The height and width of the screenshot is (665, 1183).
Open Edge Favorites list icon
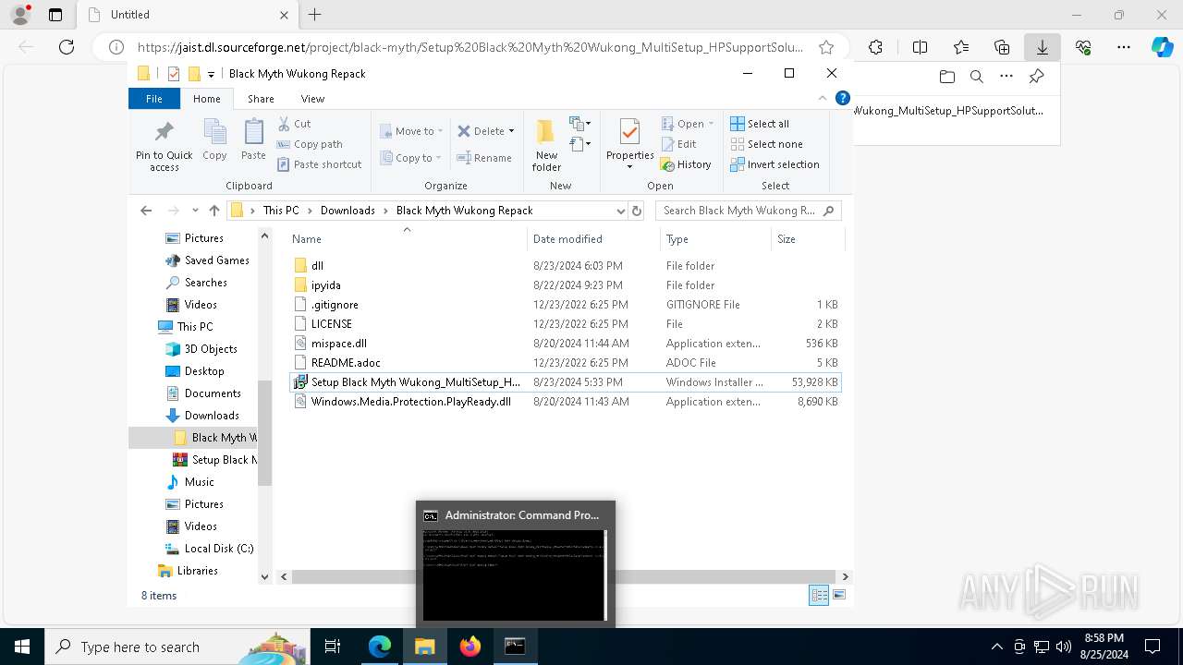point(961,47)
